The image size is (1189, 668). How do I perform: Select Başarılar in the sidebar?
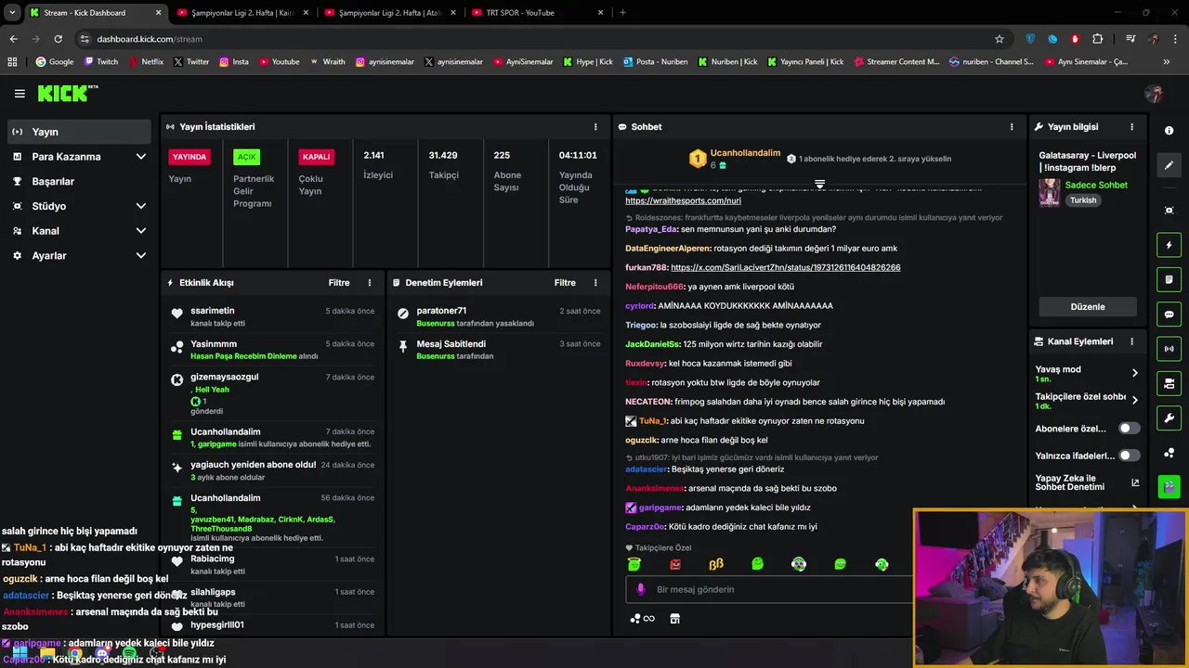pos(79,182)
